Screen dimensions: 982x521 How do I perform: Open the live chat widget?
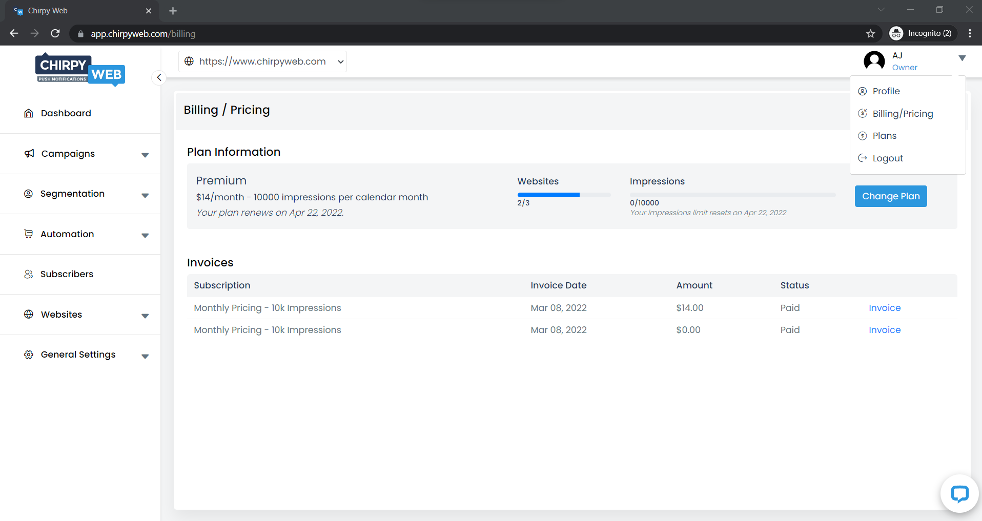(x=959, y=494)
